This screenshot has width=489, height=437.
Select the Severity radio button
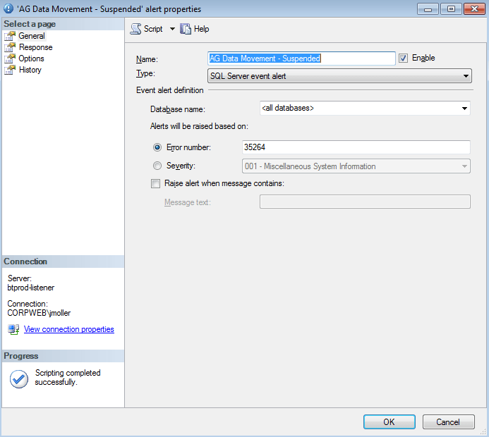pos(157,166)
